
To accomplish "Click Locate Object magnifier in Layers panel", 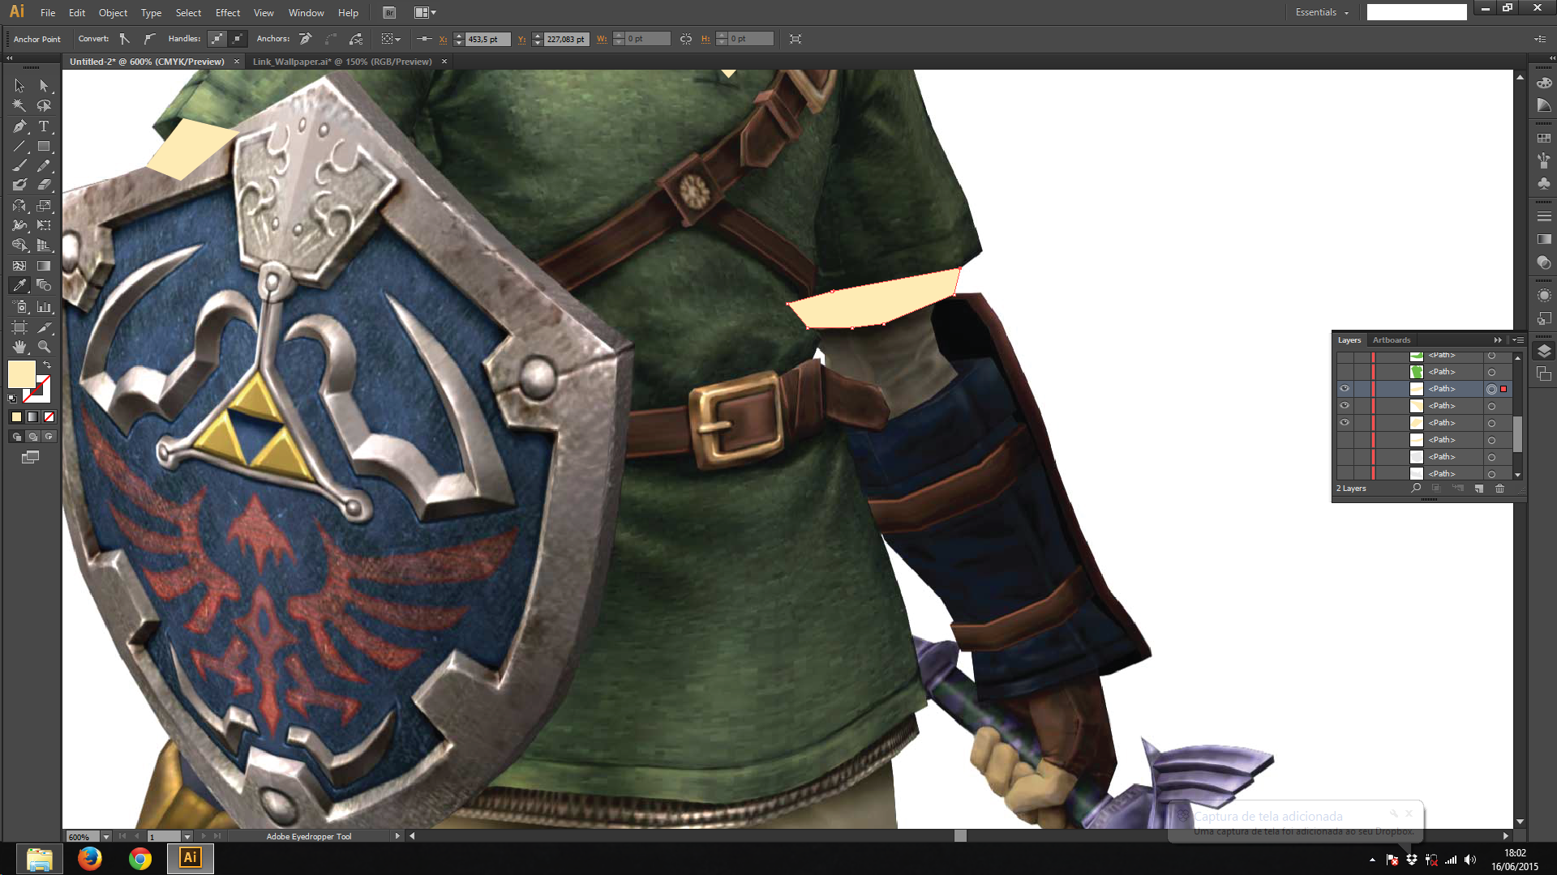I will pos(1416,488).
